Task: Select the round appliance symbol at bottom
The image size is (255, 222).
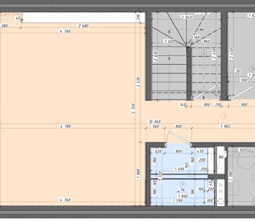Action: [221, 201]
